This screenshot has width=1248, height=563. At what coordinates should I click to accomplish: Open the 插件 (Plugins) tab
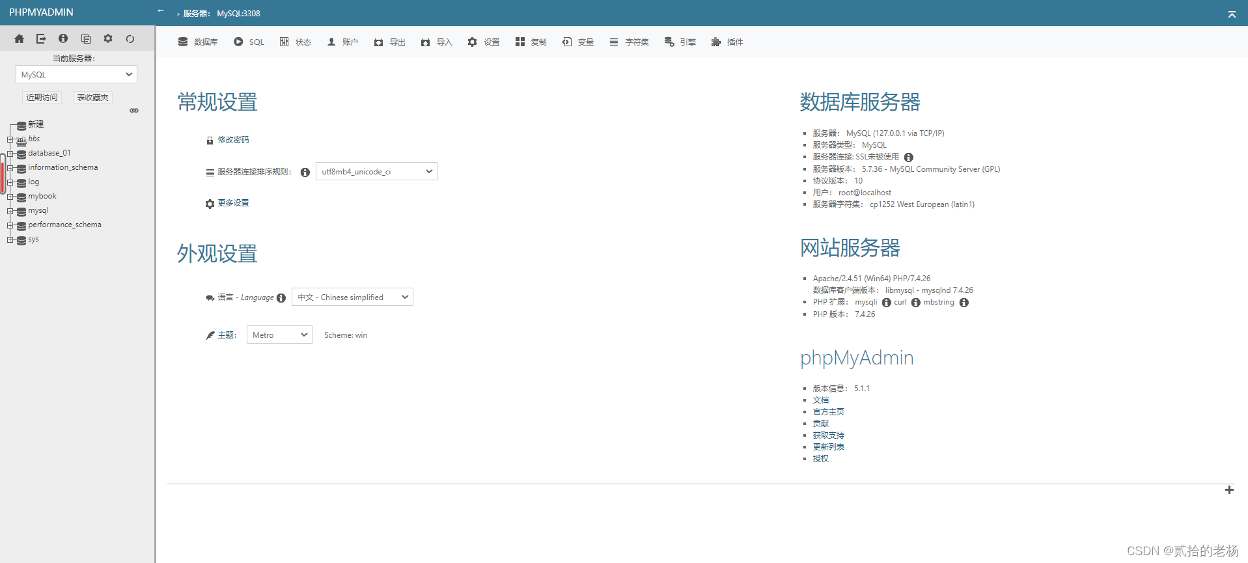[727, 42]
